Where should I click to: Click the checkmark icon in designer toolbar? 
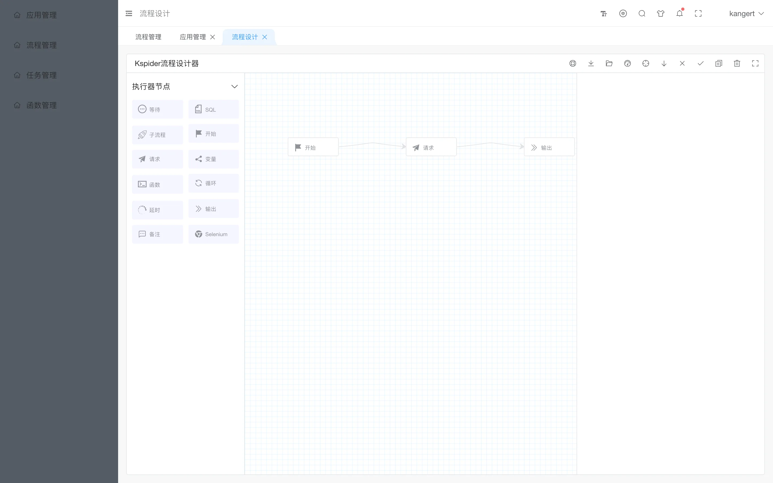click(x=701, y=63)
